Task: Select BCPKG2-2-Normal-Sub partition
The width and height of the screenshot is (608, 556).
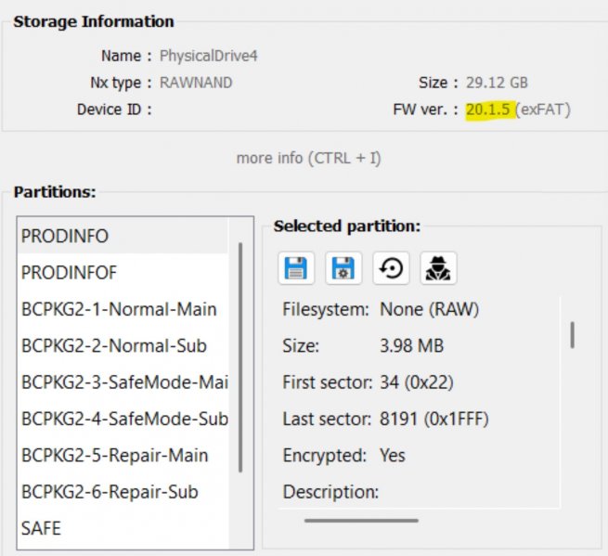Action: point(114,345)
